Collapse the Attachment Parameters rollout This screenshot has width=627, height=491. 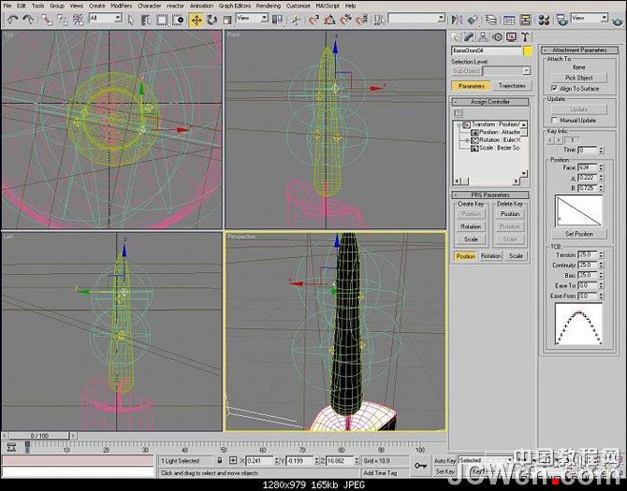point(580,50)
